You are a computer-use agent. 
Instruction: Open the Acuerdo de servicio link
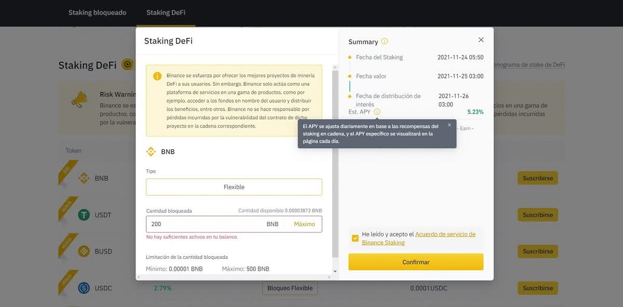coord(418,239)
